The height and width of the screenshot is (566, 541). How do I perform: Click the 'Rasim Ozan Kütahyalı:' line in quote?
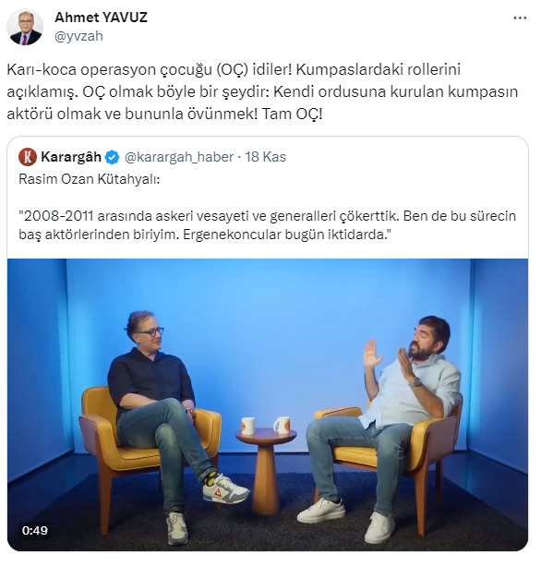coord(90,179)
